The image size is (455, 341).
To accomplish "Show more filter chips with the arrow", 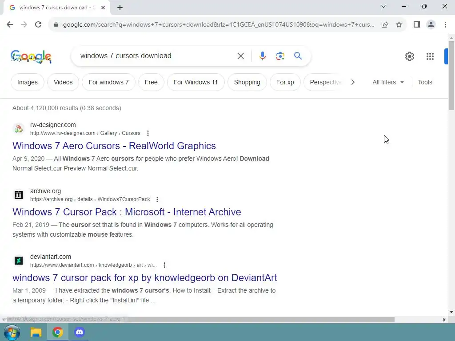I will (352, 82).
